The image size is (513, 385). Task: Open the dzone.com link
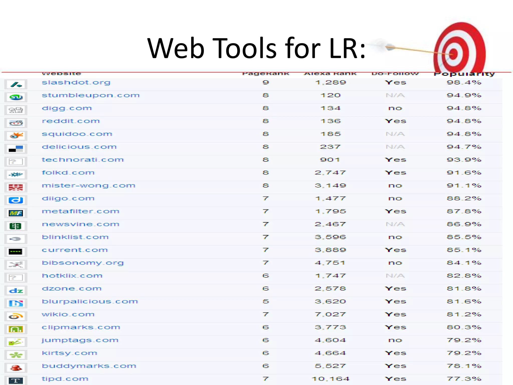(72, 288)
